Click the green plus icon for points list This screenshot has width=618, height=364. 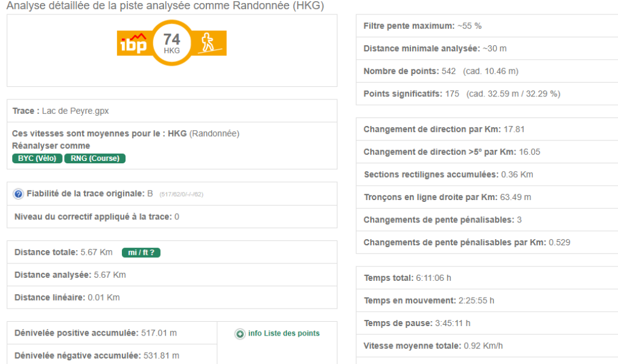coord(240,334)
